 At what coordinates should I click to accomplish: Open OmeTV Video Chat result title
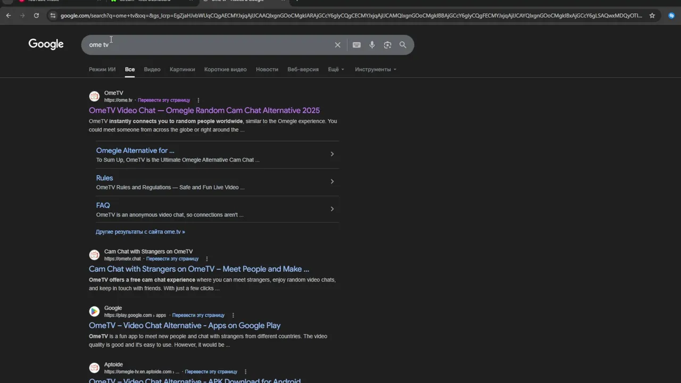(x=204, y=111)
